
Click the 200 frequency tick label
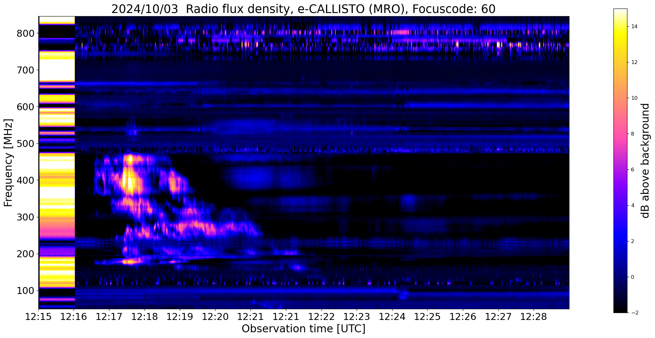click(25, 254)
